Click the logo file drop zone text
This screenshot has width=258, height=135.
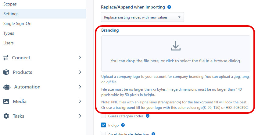click(176, 61)
